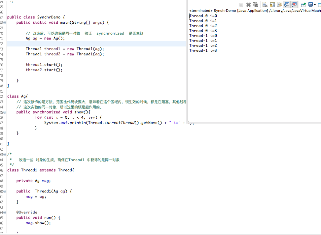
Task: Click the highlighted empty editor line
Action: point(97,44)
